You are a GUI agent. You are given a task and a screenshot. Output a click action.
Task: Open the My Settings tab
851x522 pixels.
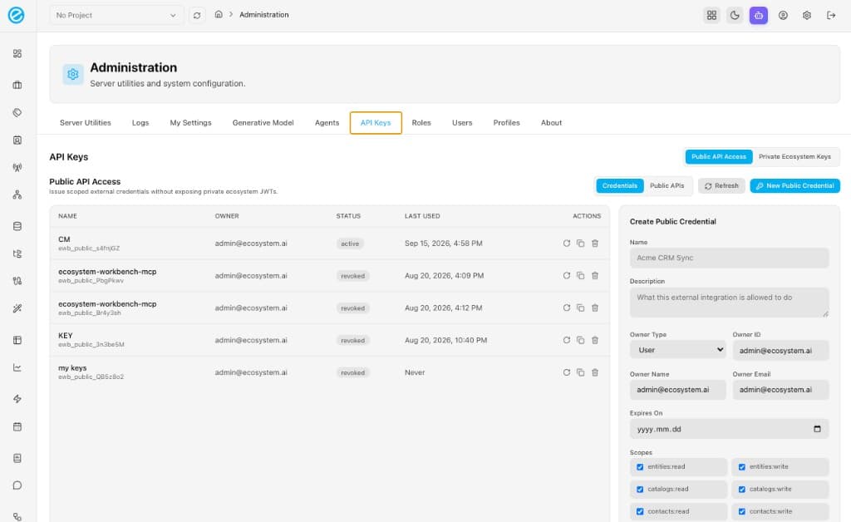(x=190, y=123)
